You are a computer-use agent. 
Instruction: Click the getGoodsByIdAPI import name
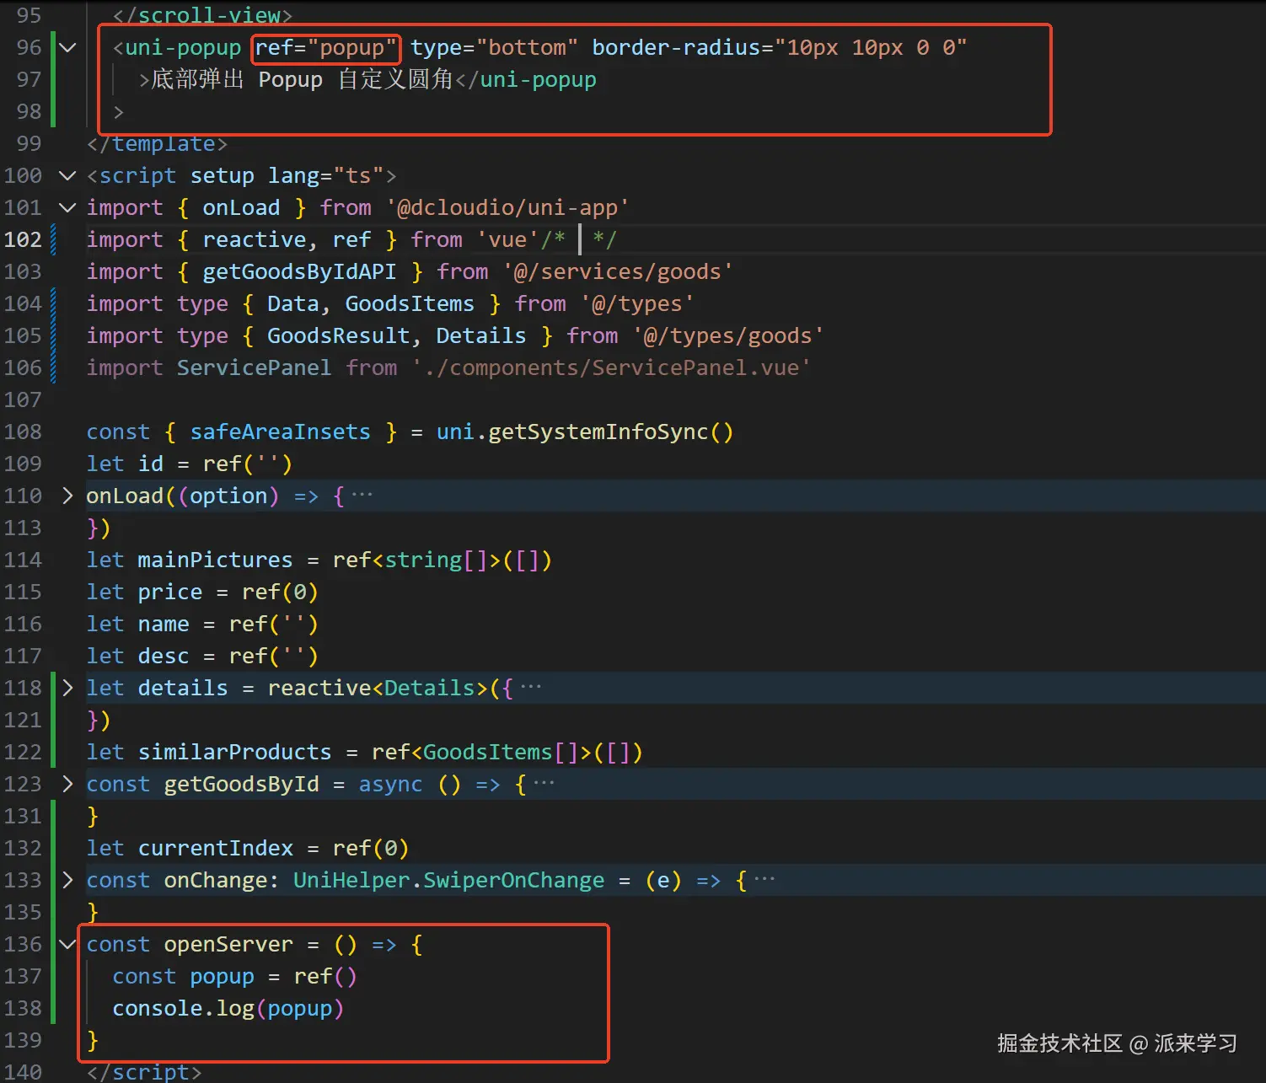pyautogui.click(x=298, y=272)
